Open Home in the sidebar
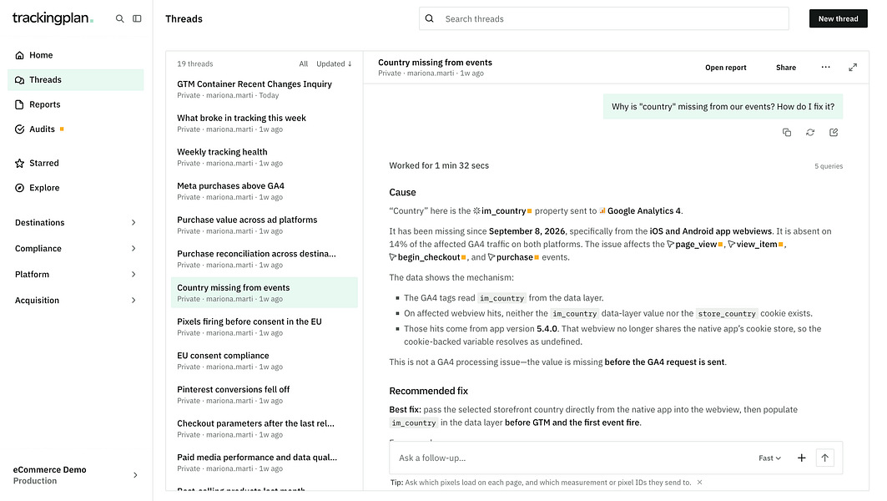Viewport: 887px width, 501px height. tap(76, 55)
